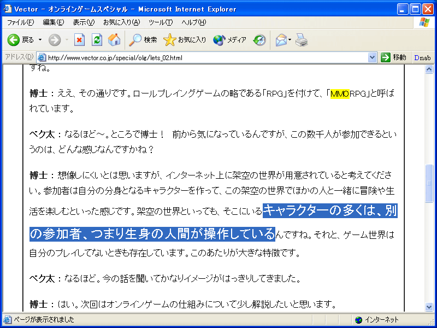Print the page with printer icon
The width and height of the screenshot is (437, 328).
302,40
